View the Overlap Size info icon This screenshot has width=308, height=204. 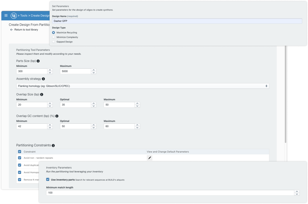coord(41,94)
